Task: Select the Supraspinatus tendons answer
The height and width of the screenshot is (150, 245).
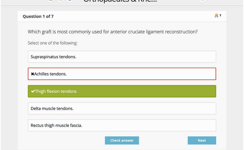Action: [x=122, y=57]
